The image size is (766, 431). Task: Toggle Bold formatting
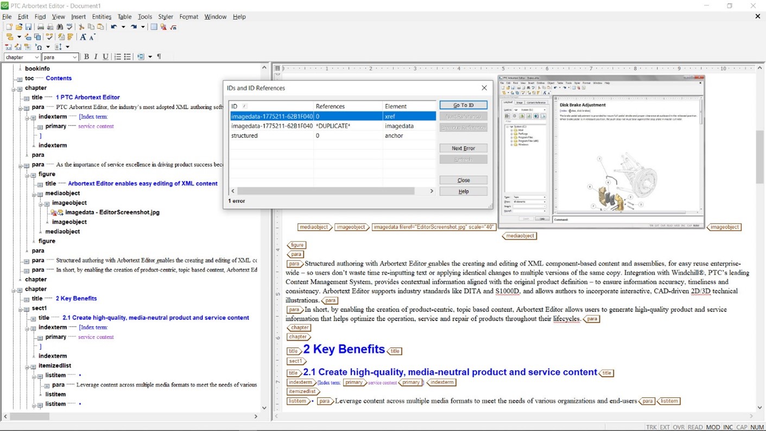click(x=86, y=56)
